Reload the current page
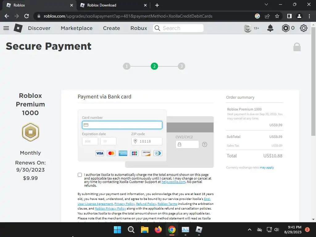 27,16
